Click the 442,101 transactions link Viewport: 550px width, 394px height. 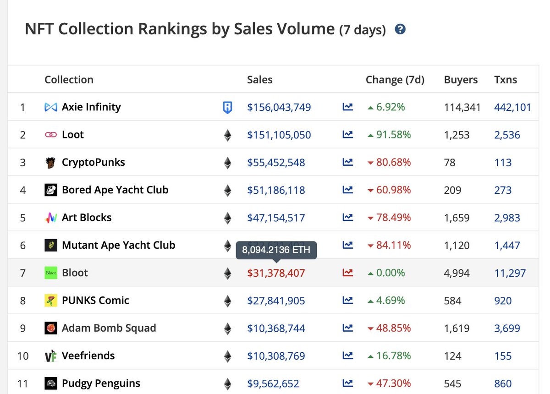click(512, 108)
